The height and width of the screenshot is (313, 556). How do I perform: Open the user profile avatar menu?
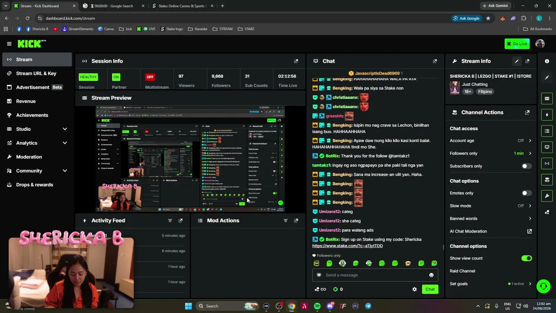tap(540, 43)
